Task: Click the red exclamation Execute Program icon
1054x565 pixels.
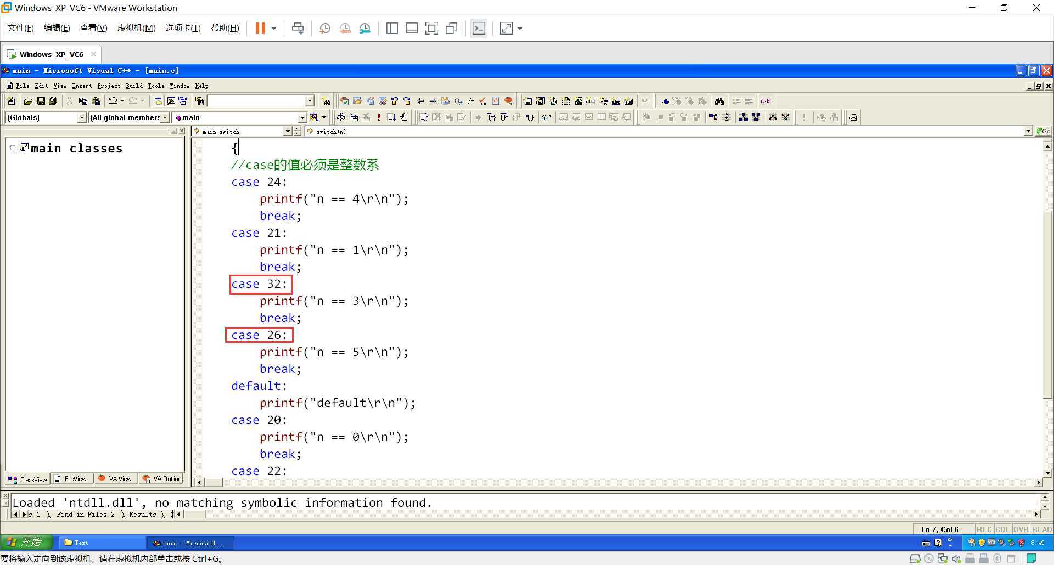Action: 379,117
